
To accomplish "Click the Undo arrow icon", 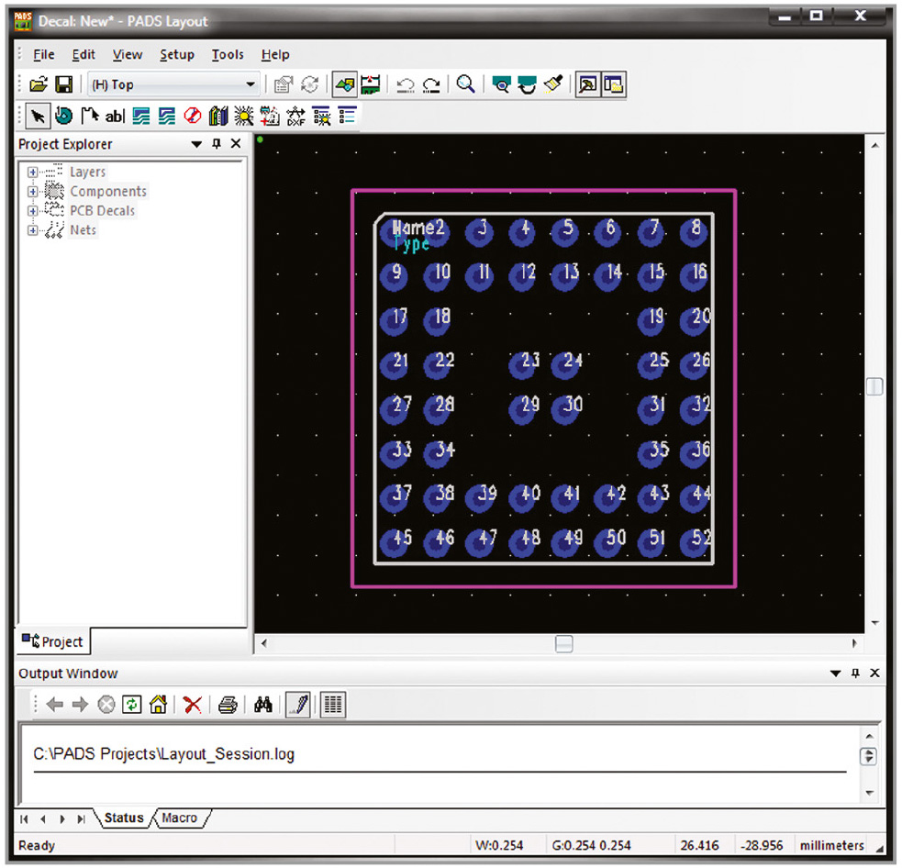I will tap(406, 84).
